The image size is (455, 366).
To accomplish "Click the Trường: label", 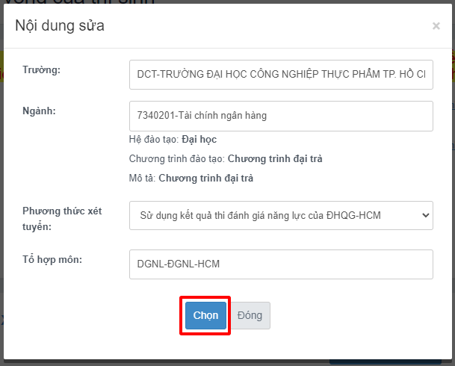I will (x=42, y=70).
